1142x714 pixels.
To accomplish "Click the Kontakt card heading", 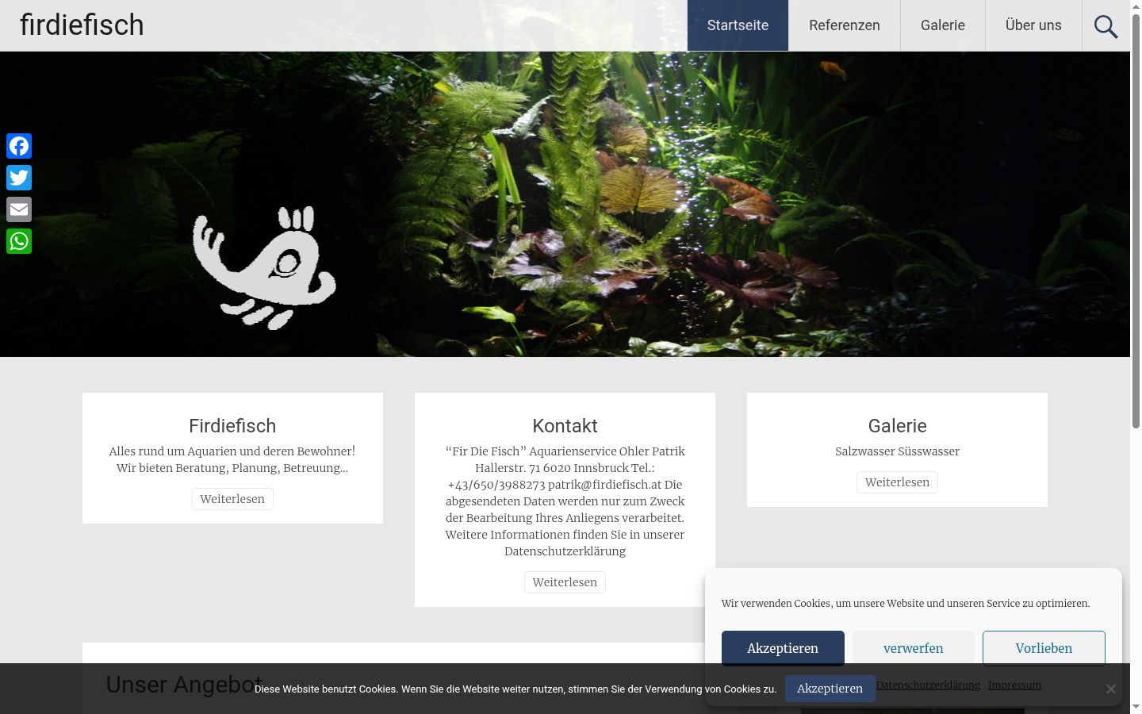I will (x=565, y=426).
